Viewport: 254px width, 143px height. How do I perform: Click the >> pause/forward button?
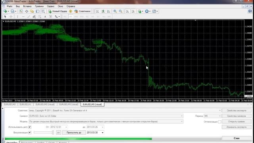tap(58, 132)
